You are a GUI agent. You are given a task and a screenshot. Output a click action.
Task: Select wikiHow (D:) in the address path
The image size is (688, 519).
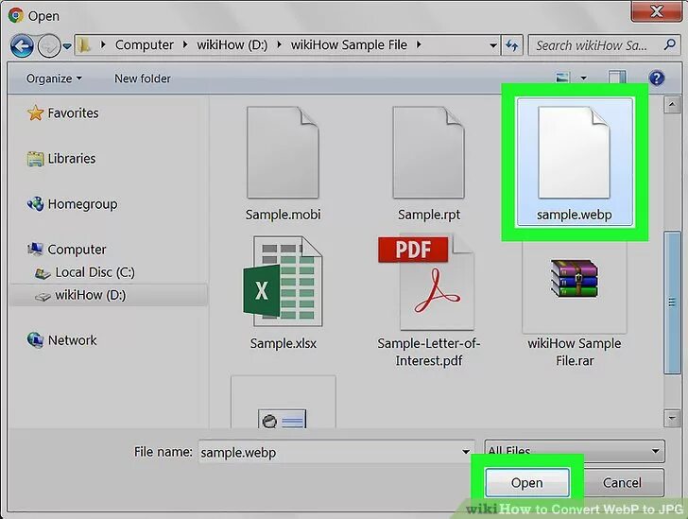(232, 44)
